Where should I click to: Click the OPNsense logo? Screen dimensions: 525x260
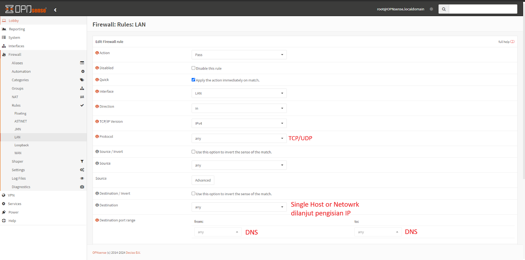pyautogui.click(x=26, y=9)
